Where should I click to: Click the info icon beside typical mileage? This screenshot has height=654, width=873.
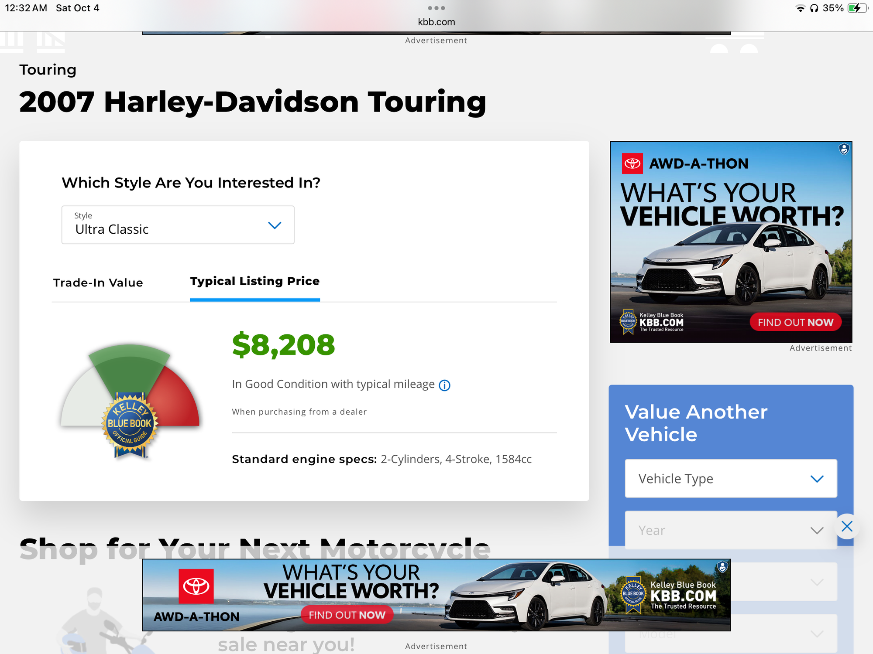444,385
